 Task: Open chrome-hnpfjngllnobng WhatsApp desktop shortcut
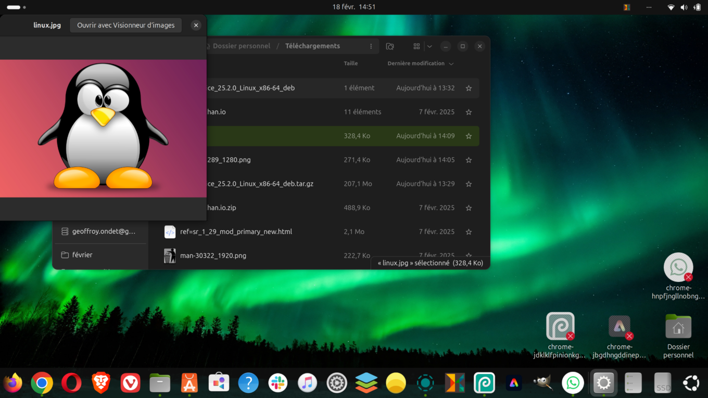tap(678, 267)
